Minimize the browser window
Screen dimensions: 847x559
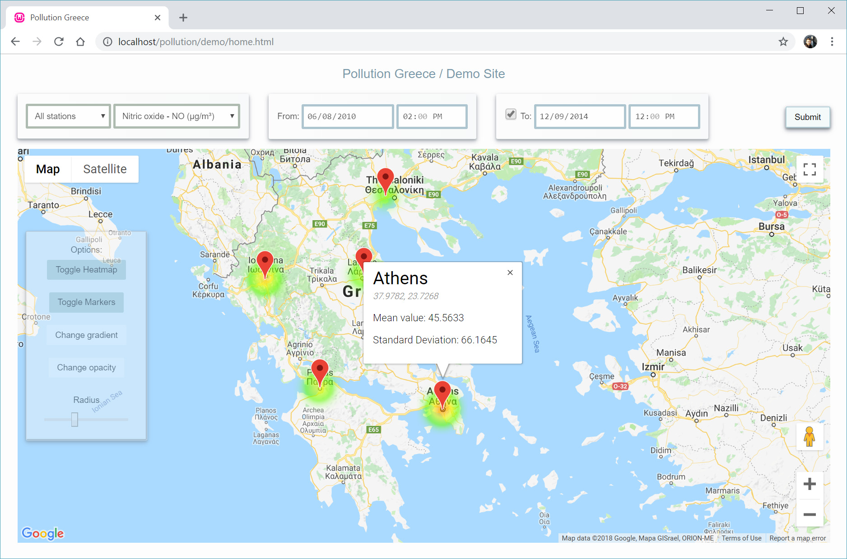tap(769, 10)
